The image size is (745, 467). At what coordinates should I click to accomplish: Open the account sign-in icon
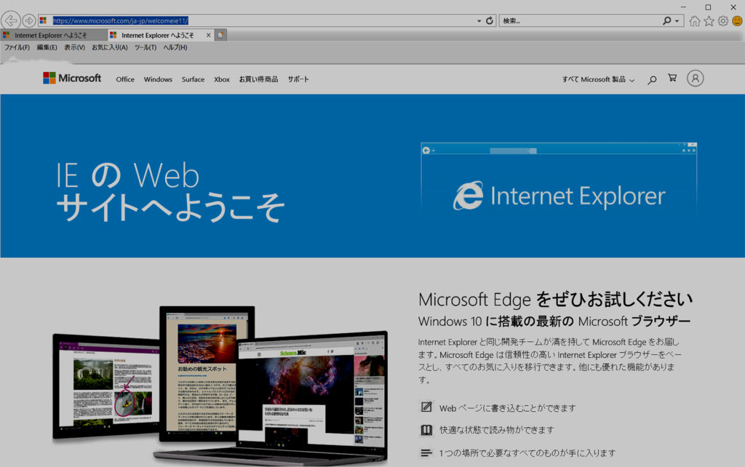(x=695, y=79)
